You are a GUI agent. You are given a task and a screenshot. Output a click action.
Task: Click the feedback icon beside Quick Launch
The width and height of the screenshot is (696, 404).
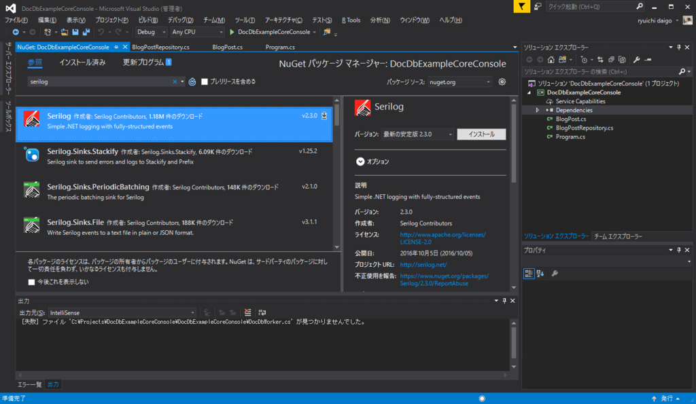click(538, 7)
